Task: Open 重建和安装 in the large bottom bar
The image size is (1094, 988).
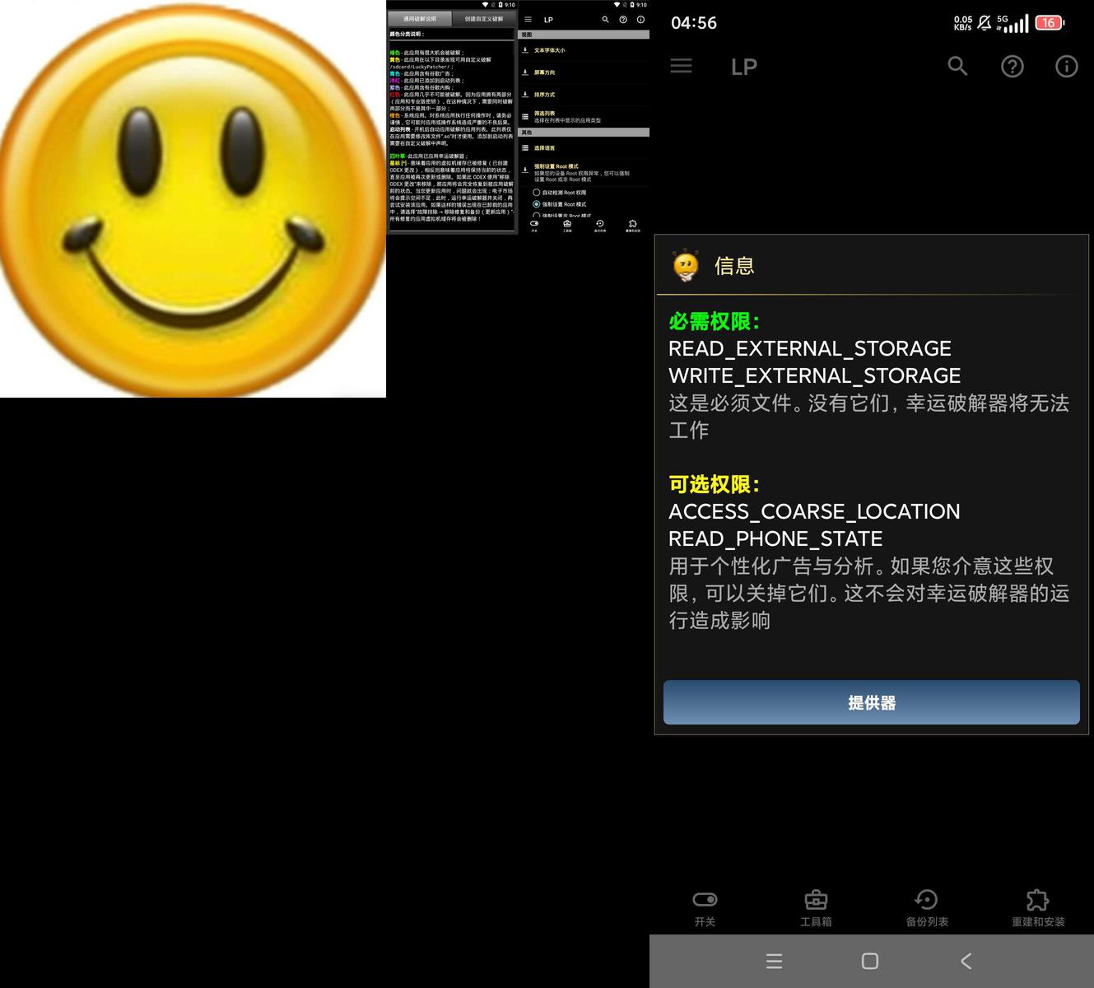Action: coord(1038,907)
